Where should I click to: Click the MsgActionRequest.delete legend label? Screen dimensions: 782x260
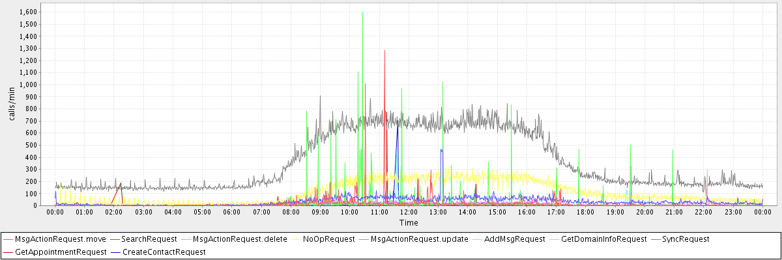[x=240, y=239]
